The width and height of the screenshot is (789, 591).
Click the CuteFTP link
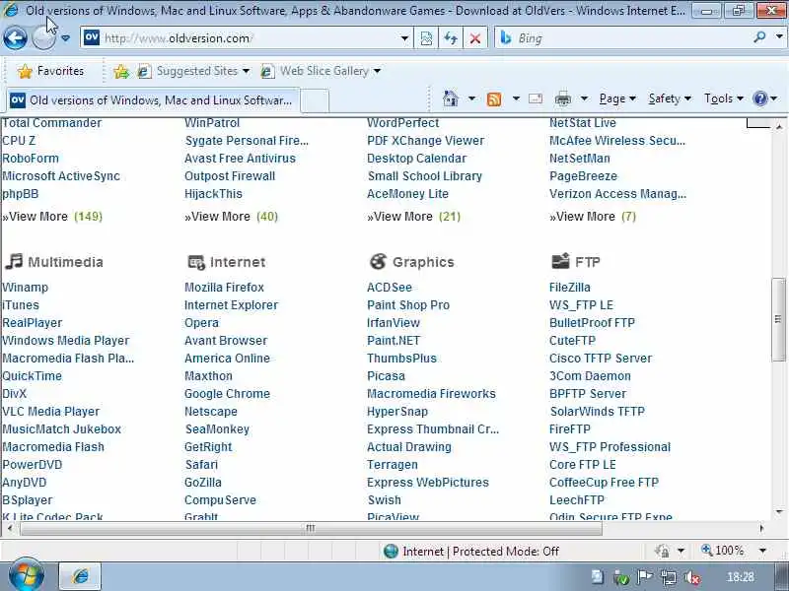572,341
